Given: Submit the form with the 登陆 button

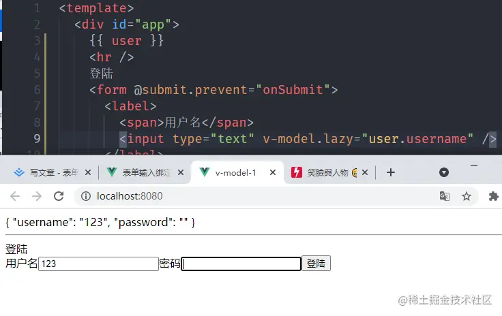Looking at the screenshot, I should (x=316, y=264).
